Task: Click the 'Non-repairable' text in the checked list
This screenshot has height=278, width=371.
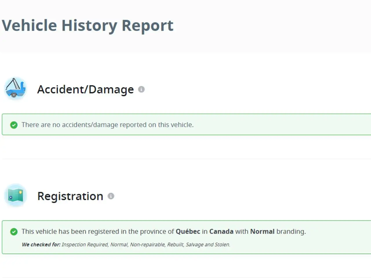Action: (148, 244)
